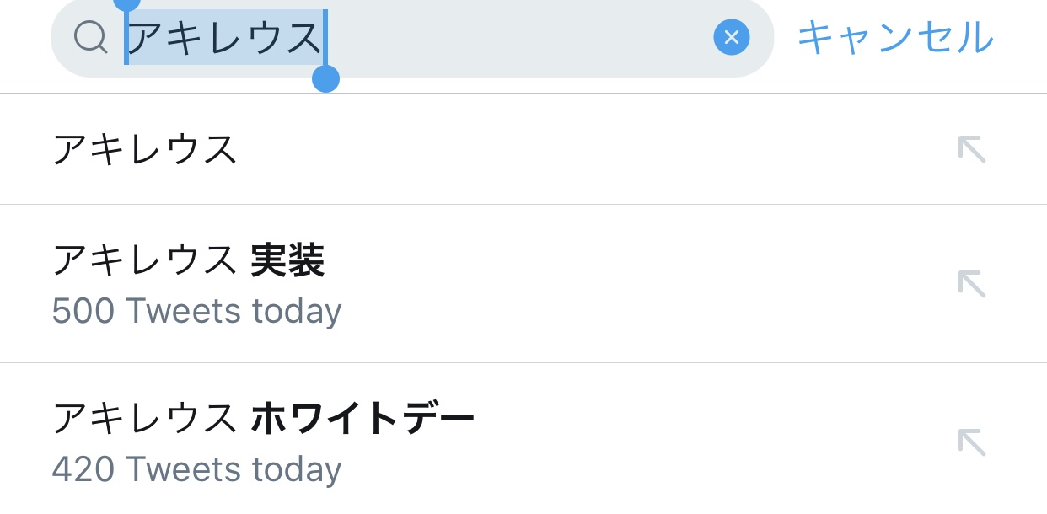Screen dimensions: 1047x514
Task: Clear the search text with the X icon
Action: [731, 37]
